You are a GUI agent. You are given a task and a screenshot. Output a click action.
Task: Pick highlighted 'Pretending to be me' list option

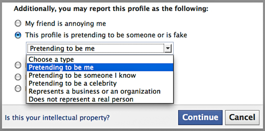coord(61,68)
